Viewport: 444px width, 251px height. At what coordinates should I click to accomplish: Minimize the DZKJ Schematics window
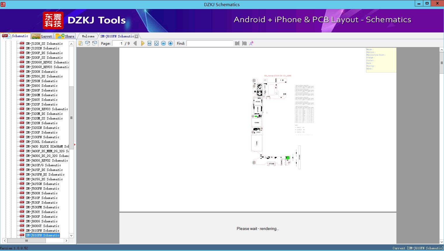[419, 4]
